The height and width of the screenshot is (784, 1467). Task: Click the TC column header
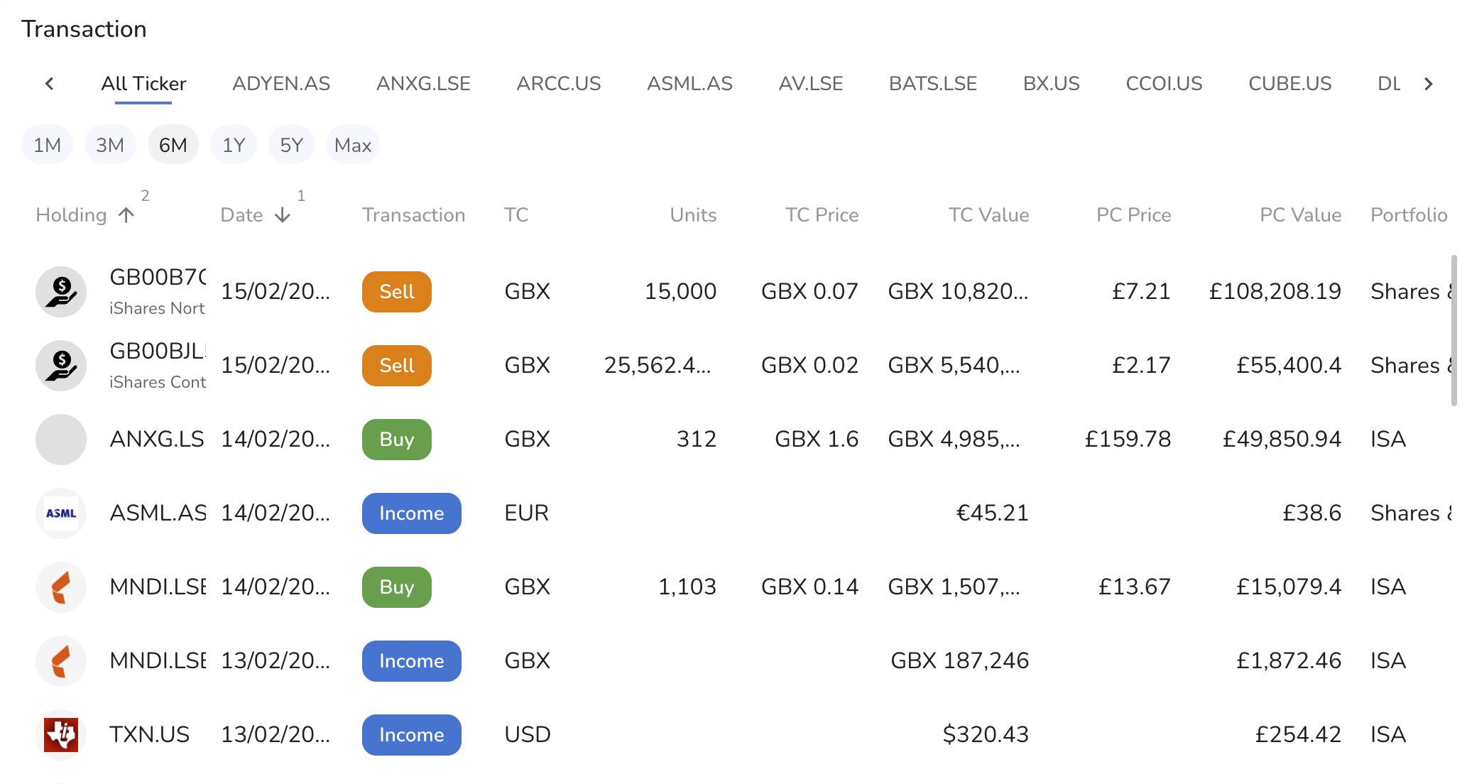pyautogui.click(x=516, y=215)
